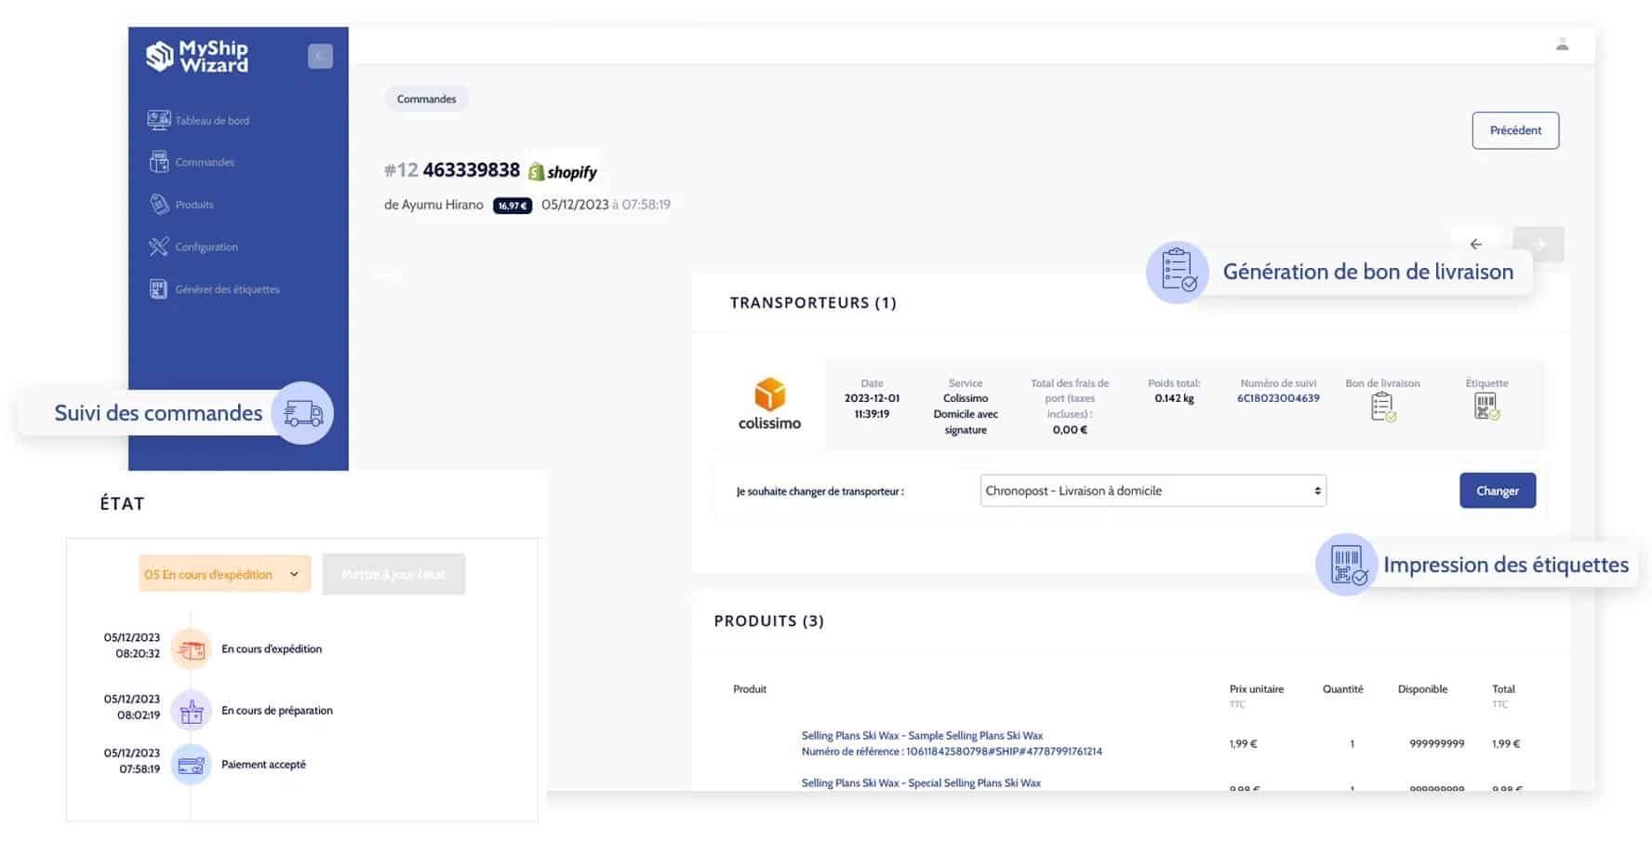Open Sample Selling Plans Ski Wax product link
The image size is (1652, 855).
(922, 736)
